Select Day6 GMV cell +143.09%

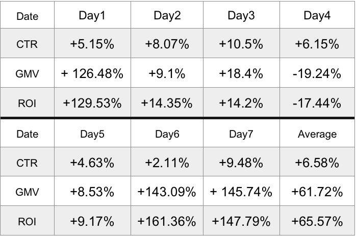tap(167, 192)
